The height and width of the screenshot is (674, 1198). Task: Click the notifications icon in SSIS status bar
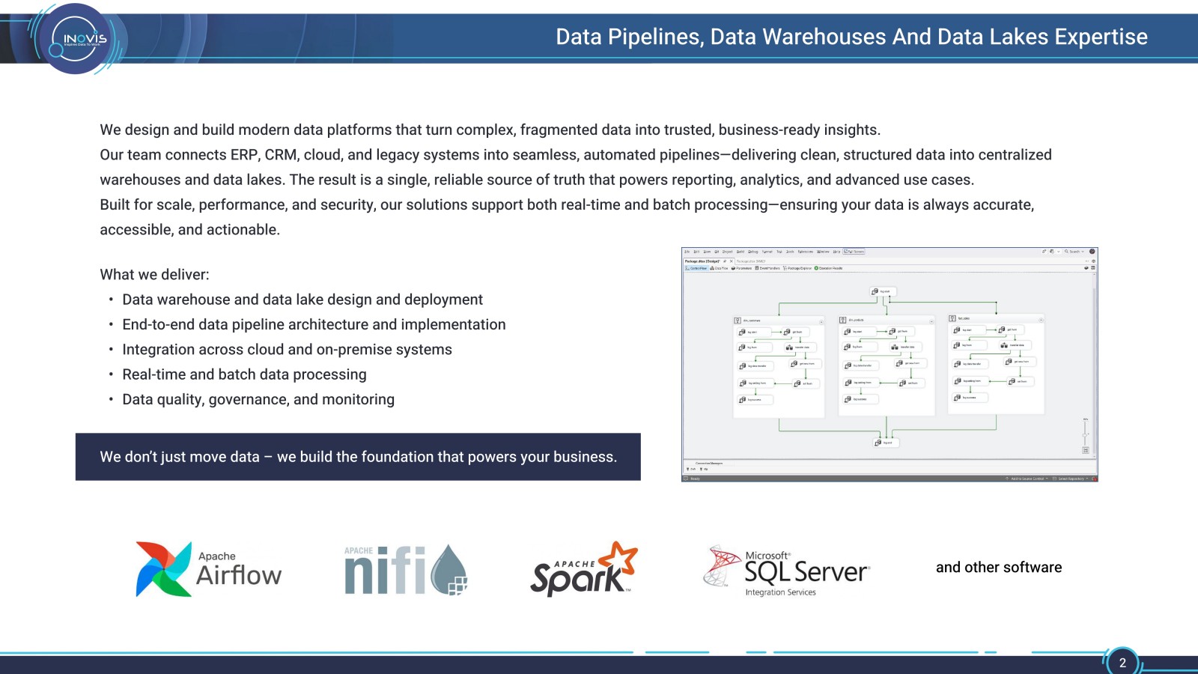pyautogui.click(x=1094, y=479)
